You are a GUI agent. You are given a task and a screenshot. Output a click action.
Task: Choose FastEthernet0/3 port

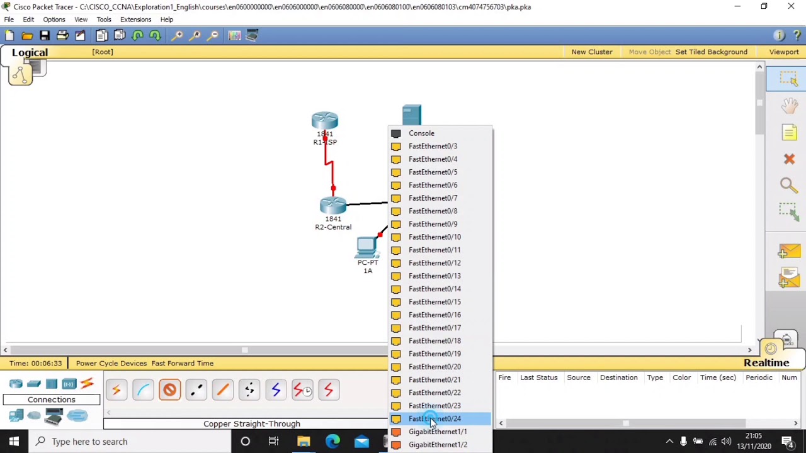[x=440, y=146]
